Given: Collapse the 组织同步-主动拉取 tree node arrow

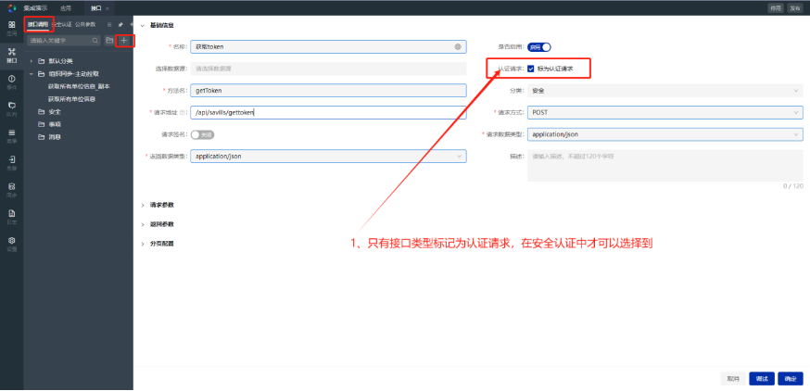Looking at the screenshot, I should [x=31, y=74].
